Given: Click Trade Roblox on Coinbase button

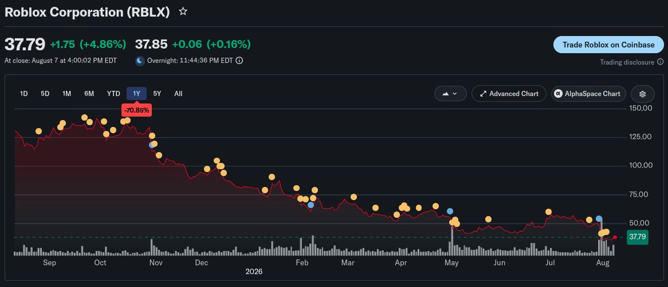Looking at the screenshot, I should tap(608, 45).
